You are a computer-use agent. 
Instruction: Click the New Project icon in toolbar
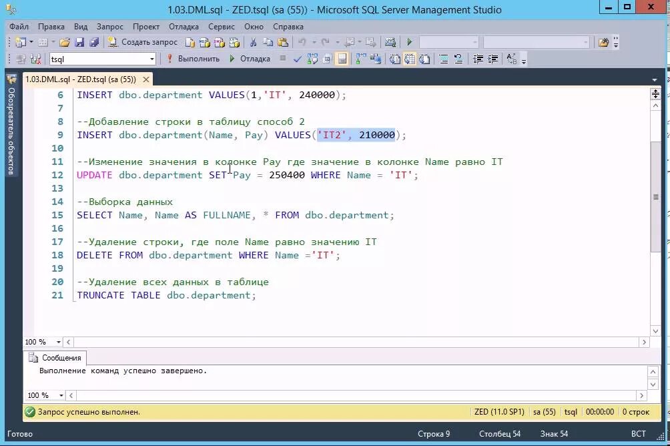pyautogui.click(x=21, y=42)
